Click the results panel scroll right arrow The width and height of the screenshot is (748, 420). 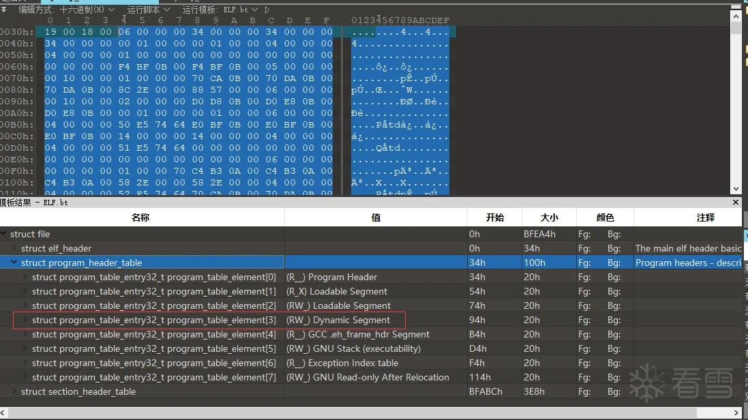pyautogui.click(x=736, y=412)
